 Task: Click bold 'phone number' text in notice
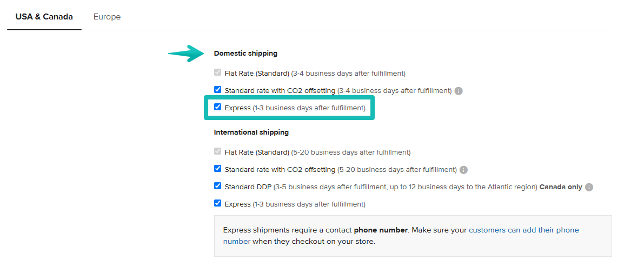tap(381, 230)
